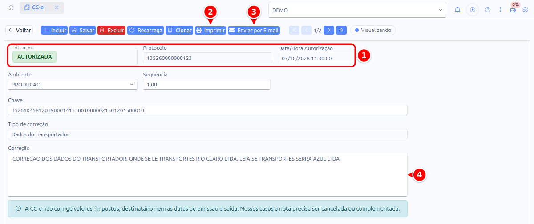534x224 pixels.
Task: Reload data with Recarrega button
Action: tap(146, 30)
